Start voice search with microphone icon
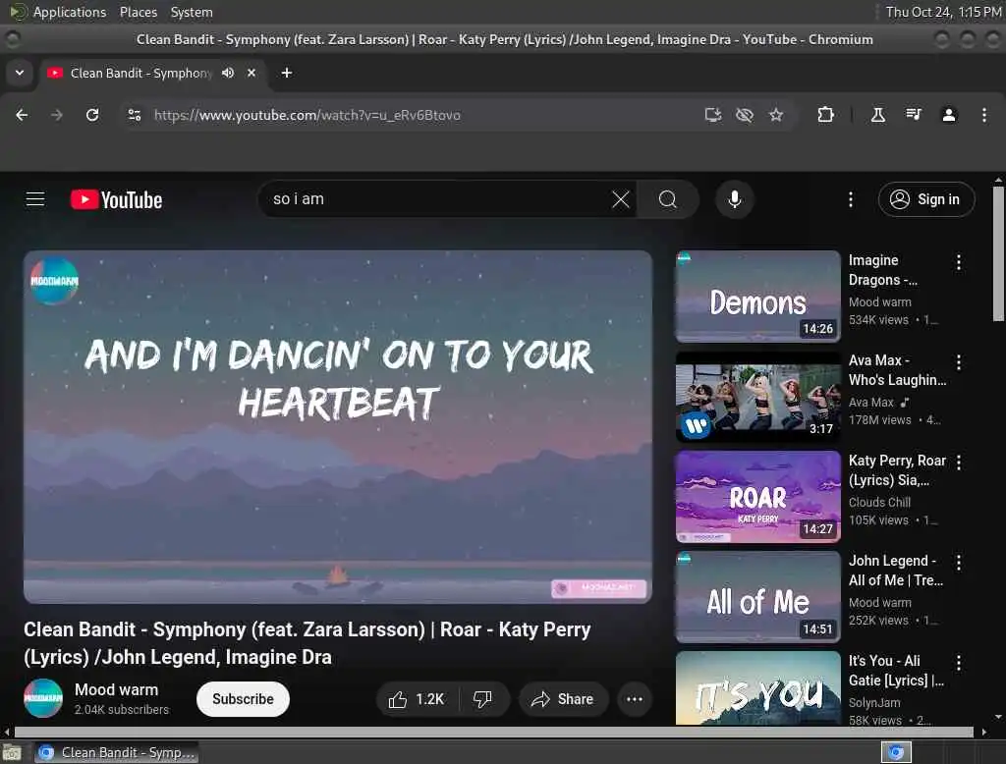Screen dimensions: 1006x764 pyautogui.click(x=735, y=199)
